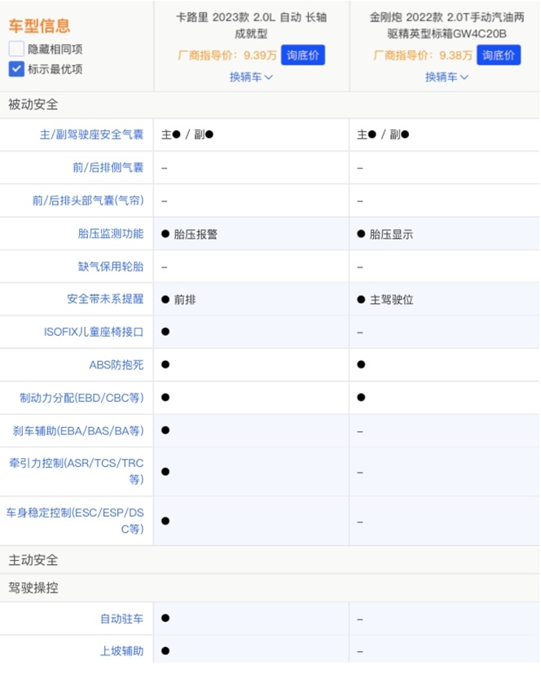541x674 pixels.
Task: Click 上坡辅助 parameter link
Action: click(121, 652)
